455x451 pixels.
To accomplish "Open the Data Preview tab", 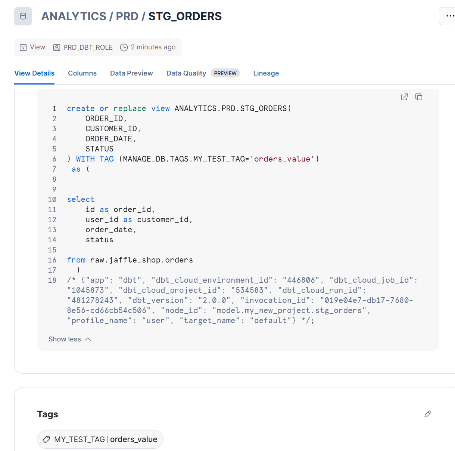I will click(131, 73).
